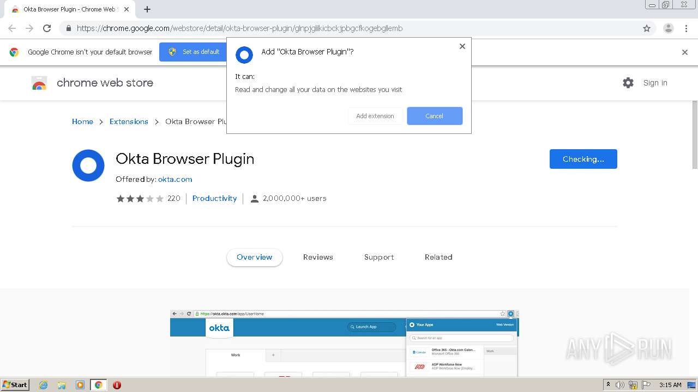The height and width of the screenshot is (392, 698).
Task: Open web store settings gear
Action: 628,83
